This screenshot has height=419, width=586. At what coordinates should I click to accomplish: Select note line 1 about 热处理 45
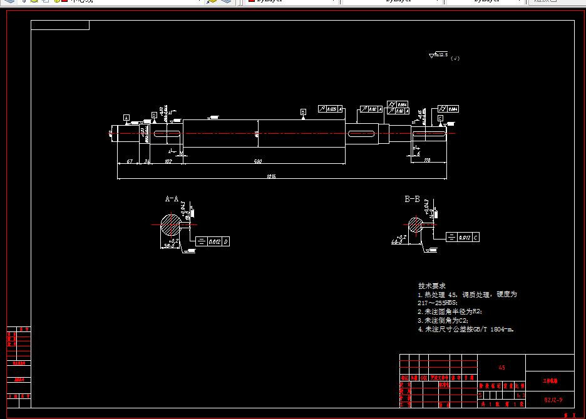pos(467,295)
